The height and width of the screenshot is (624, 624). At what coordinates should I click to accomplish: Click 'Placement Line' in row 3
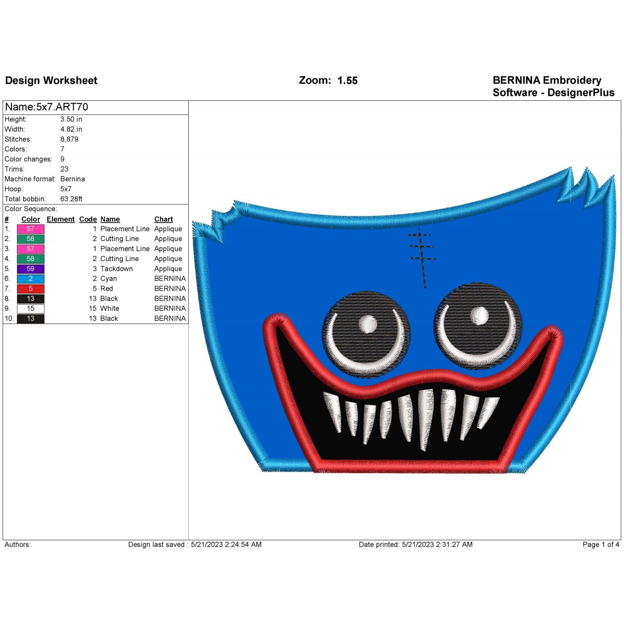(125, 249)
